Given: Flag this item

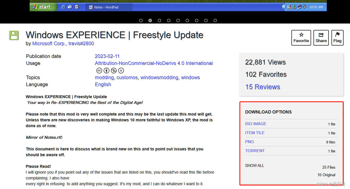Looking at the screenshot, I should click(338, 38).
